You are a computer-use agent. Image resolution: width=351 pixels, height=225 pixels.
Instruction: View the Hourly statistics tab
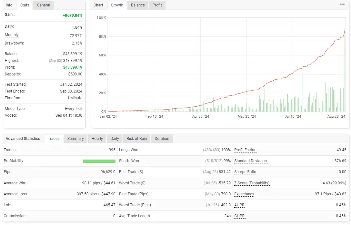coord(97,139)
